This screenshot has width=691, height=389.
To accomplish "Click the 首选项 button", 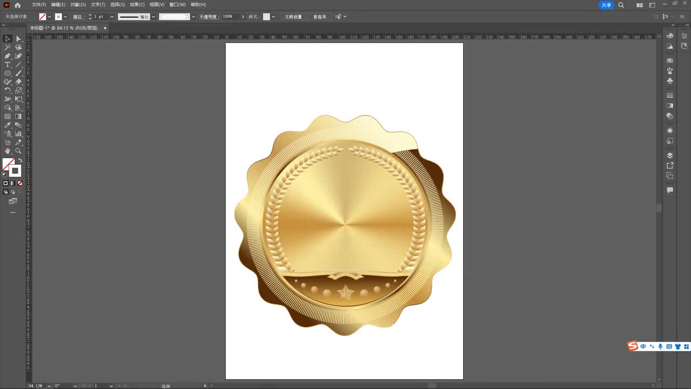I will [320, 17].
